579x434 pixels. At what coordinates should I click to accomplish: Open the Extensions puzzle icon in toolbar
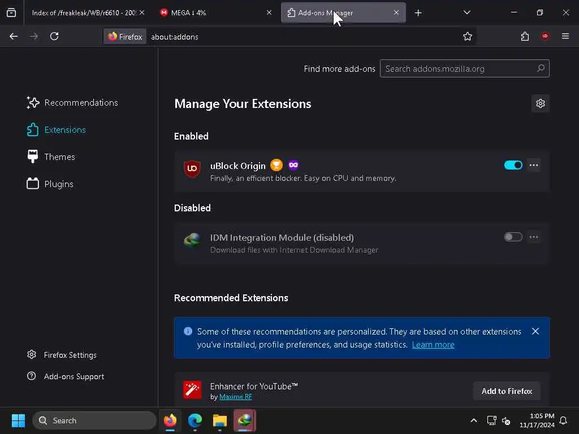pos(525,37)
